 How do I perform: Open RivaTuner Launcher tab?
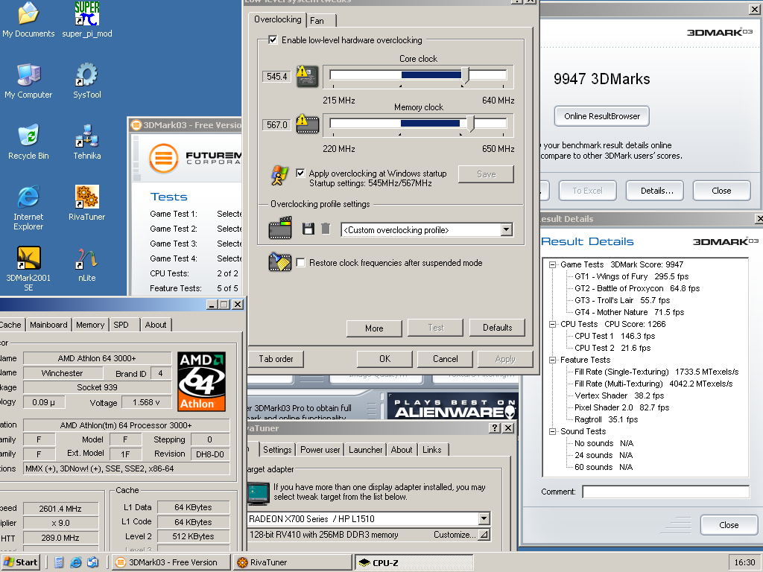365,449
